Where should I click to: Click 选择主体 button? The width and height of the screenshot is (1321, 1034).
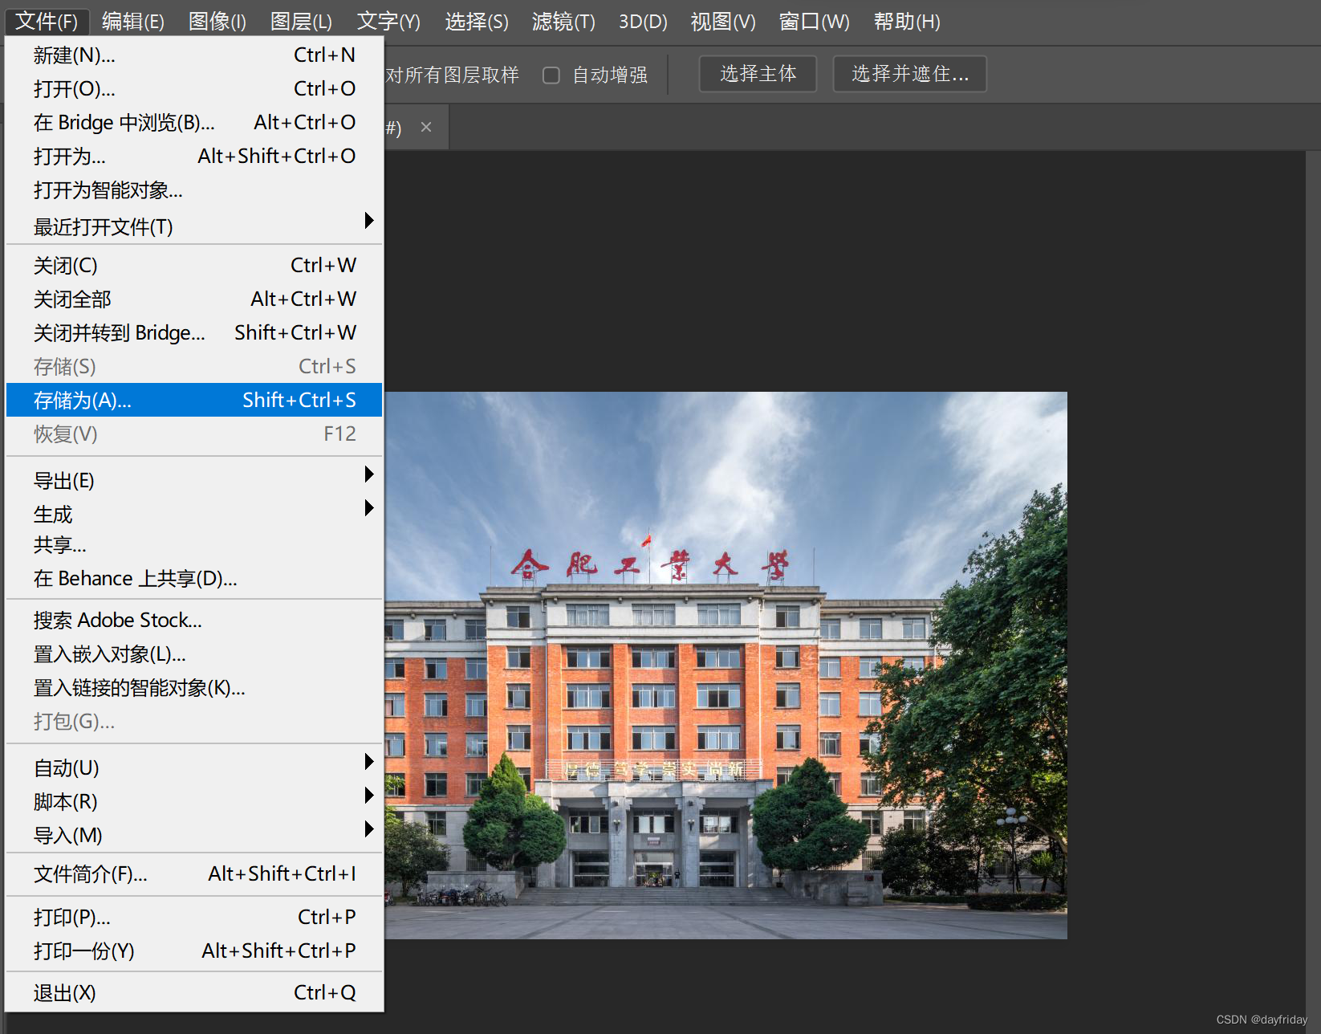click(x=758, y=74)
